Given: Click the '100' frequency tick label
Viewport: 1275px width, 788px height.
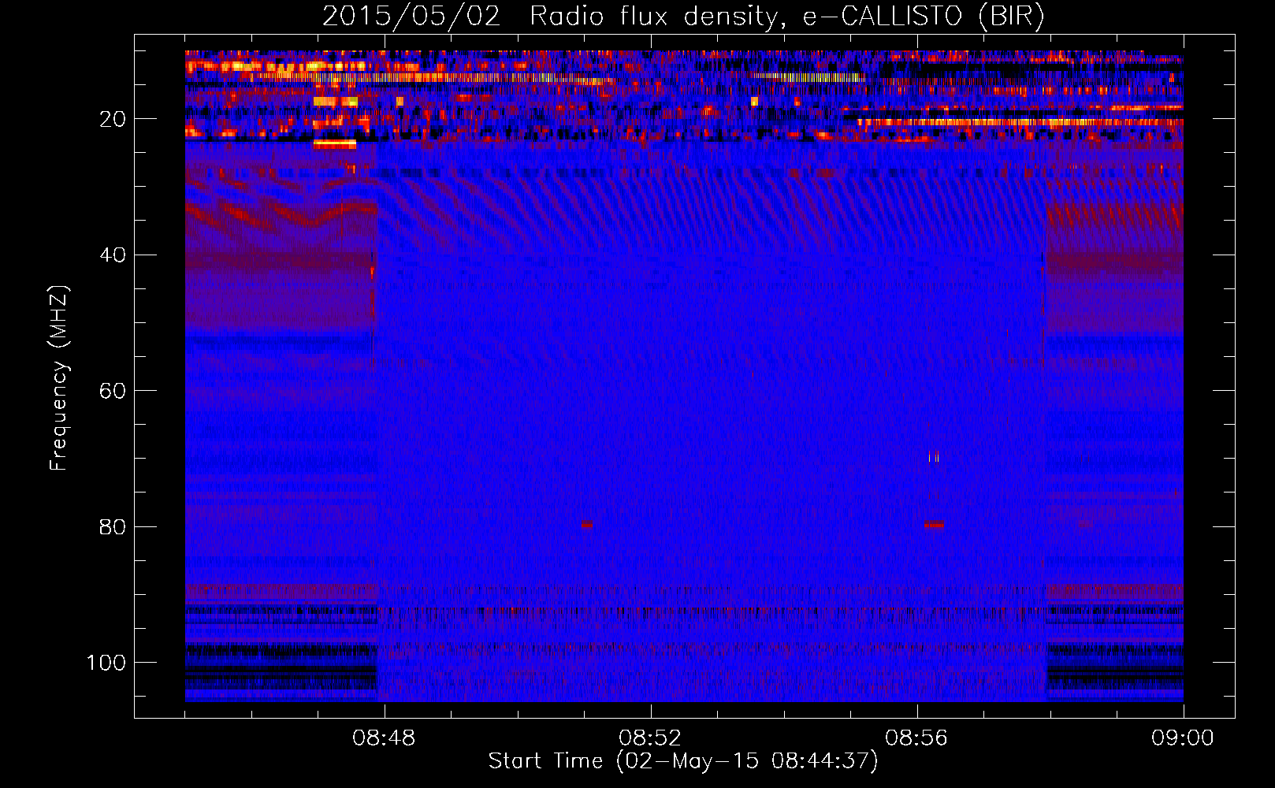Looking at the screenshot, I should pos(106,663).
